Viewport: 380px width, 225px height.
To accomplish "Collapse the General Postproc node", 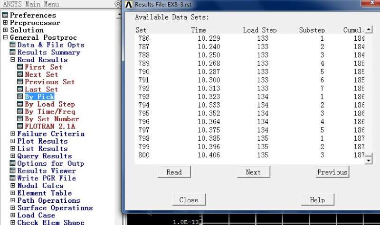I will [x=5, y=37].
